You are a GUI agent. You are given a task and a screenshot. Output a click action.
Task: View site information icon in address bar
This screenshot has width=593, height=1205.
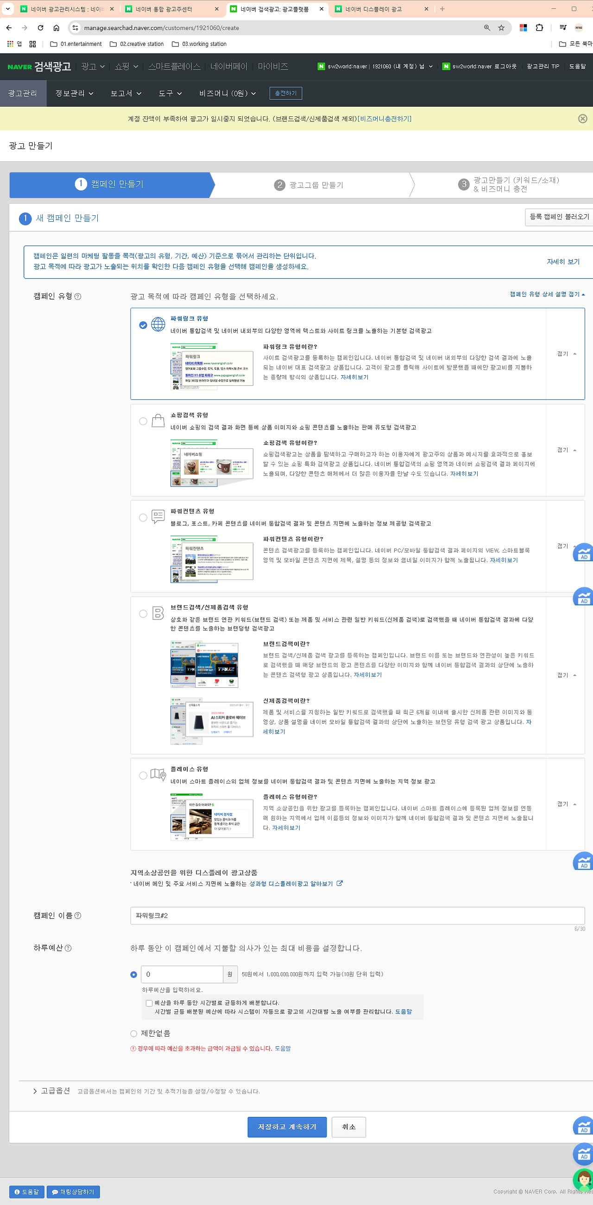click(75, 28)
